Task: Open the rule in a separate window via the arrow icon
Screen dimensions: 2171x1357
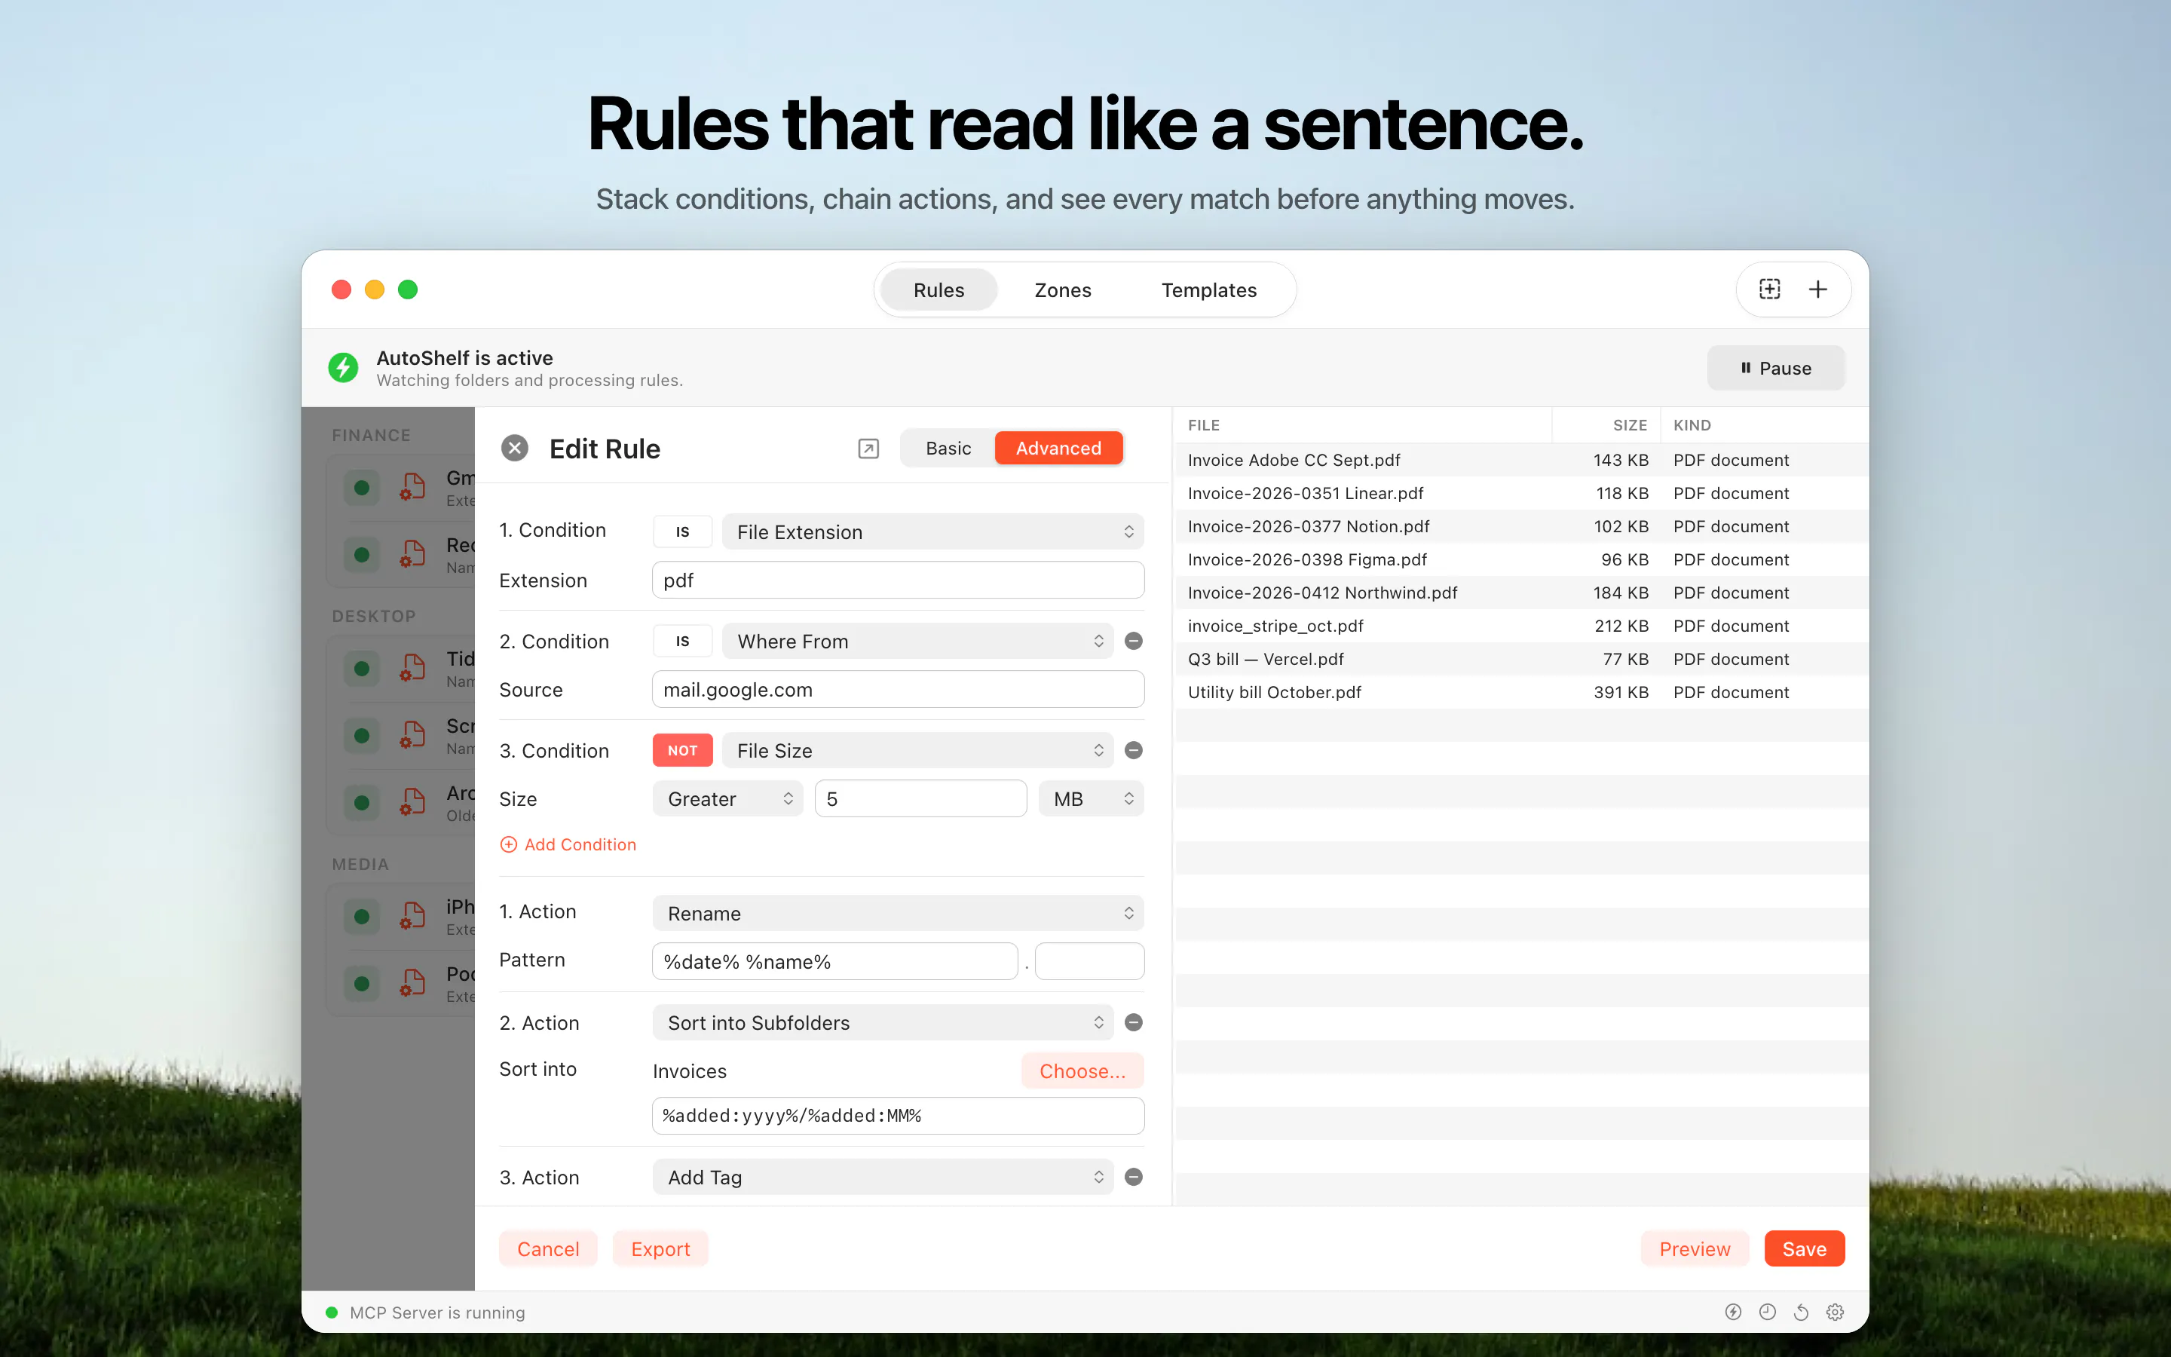Action: coord(868,448)
